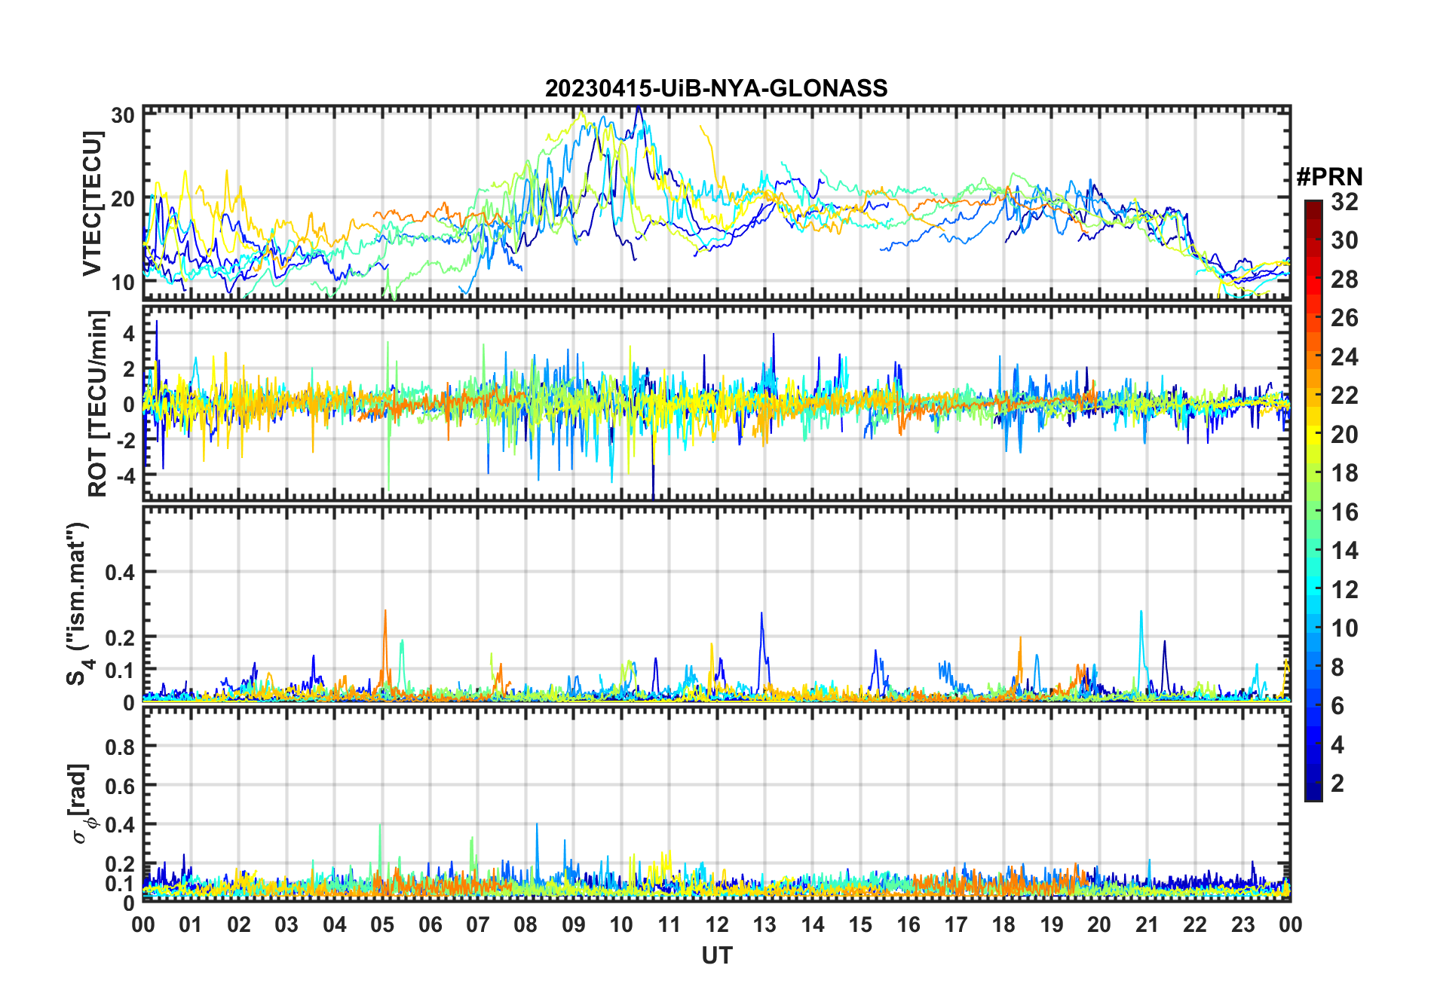Click colorbar tick label "26"

coord(1344,318)
